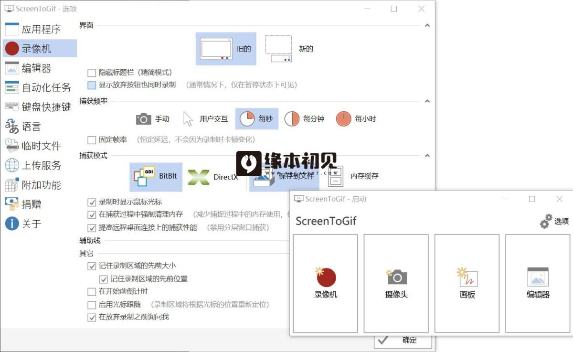Go to the 捐赠 page
Screen dimensions: 573x352
click(40, 204)
